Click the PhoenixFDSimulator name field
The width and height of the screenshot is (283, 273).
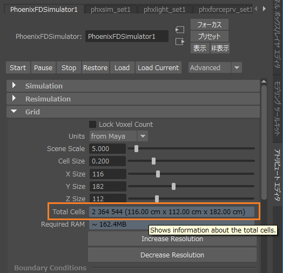127,36
